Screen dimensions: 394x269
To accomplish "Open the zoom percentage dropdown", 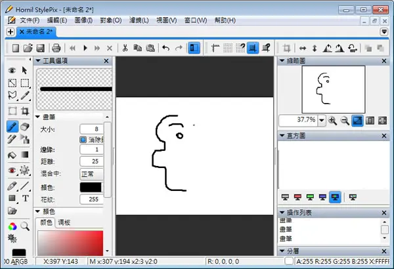I will pos(322,120).
